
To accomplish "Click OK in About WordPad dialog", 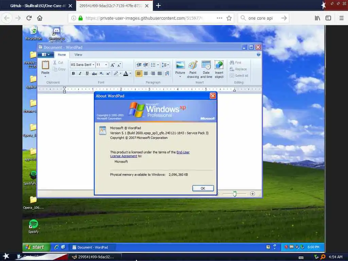I will [x=203, y=188].
